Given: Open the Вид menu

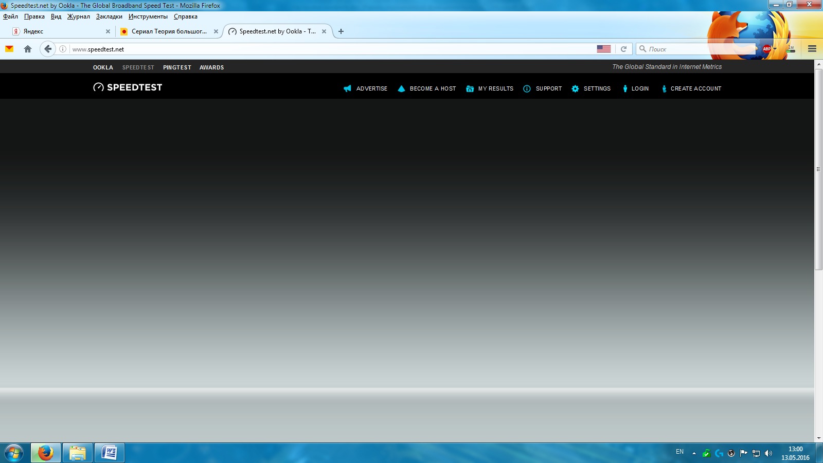Looking at the screenshot, I should click(56, 16).
